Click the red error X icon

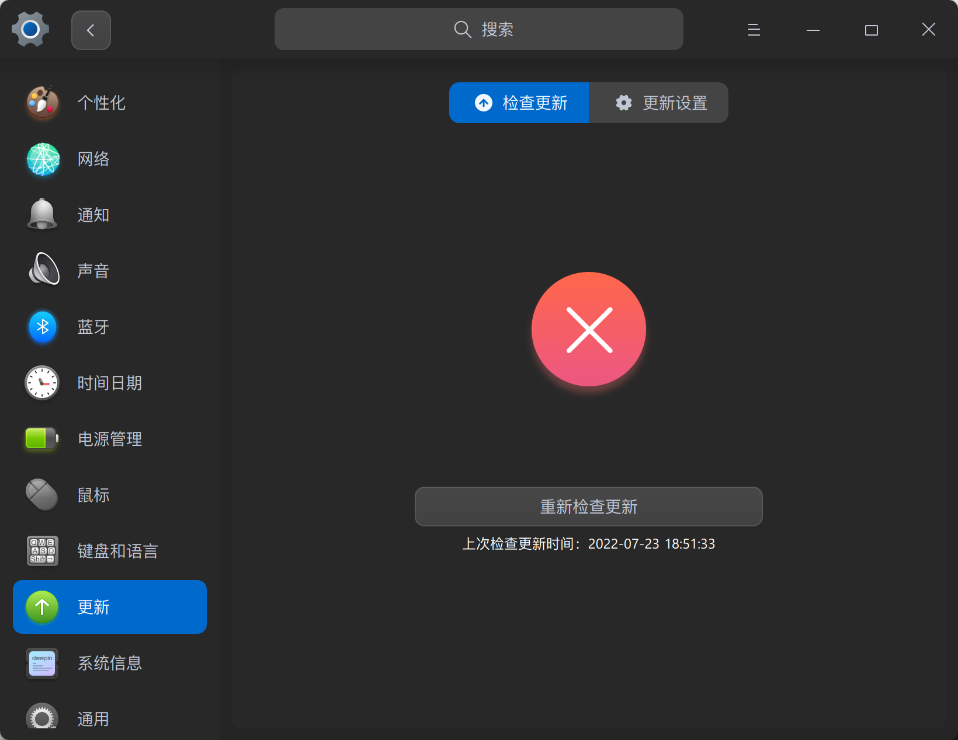[x=589, y=330]
